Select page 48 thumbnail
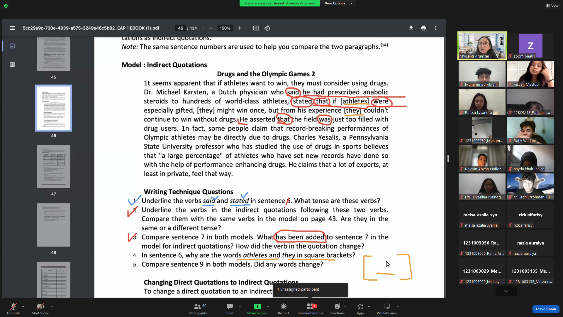Viewport: 563px width, 317px height. tap(54, 225)
